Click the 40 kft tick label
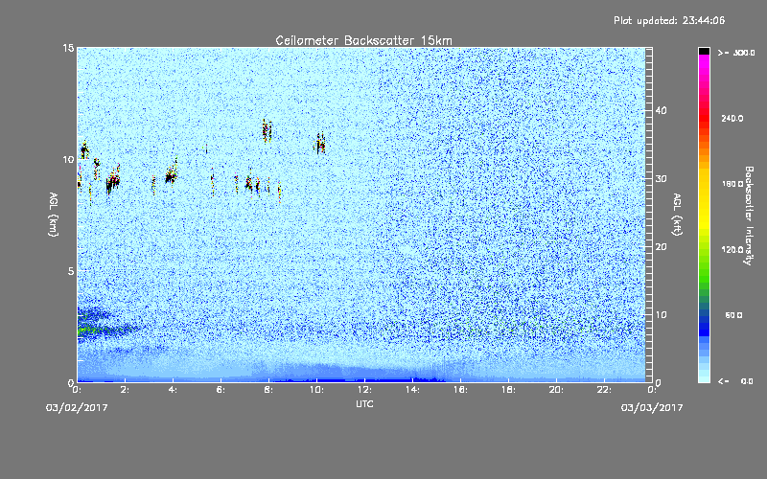The height and width of the screenshot is (479, 767). (661, 110)
